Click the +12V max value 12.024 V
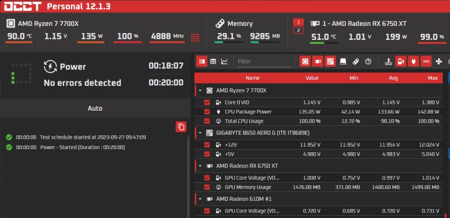This screenshot has width=450, height=218. click(x=429, y=145)
